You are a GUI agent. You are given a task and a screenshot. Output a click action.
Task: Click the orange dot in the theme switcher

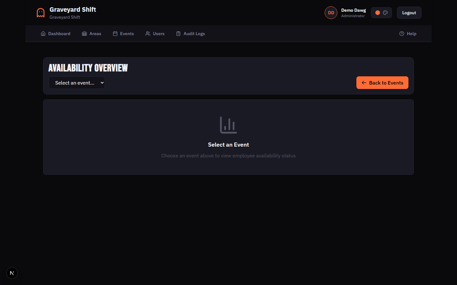point(377,12)
